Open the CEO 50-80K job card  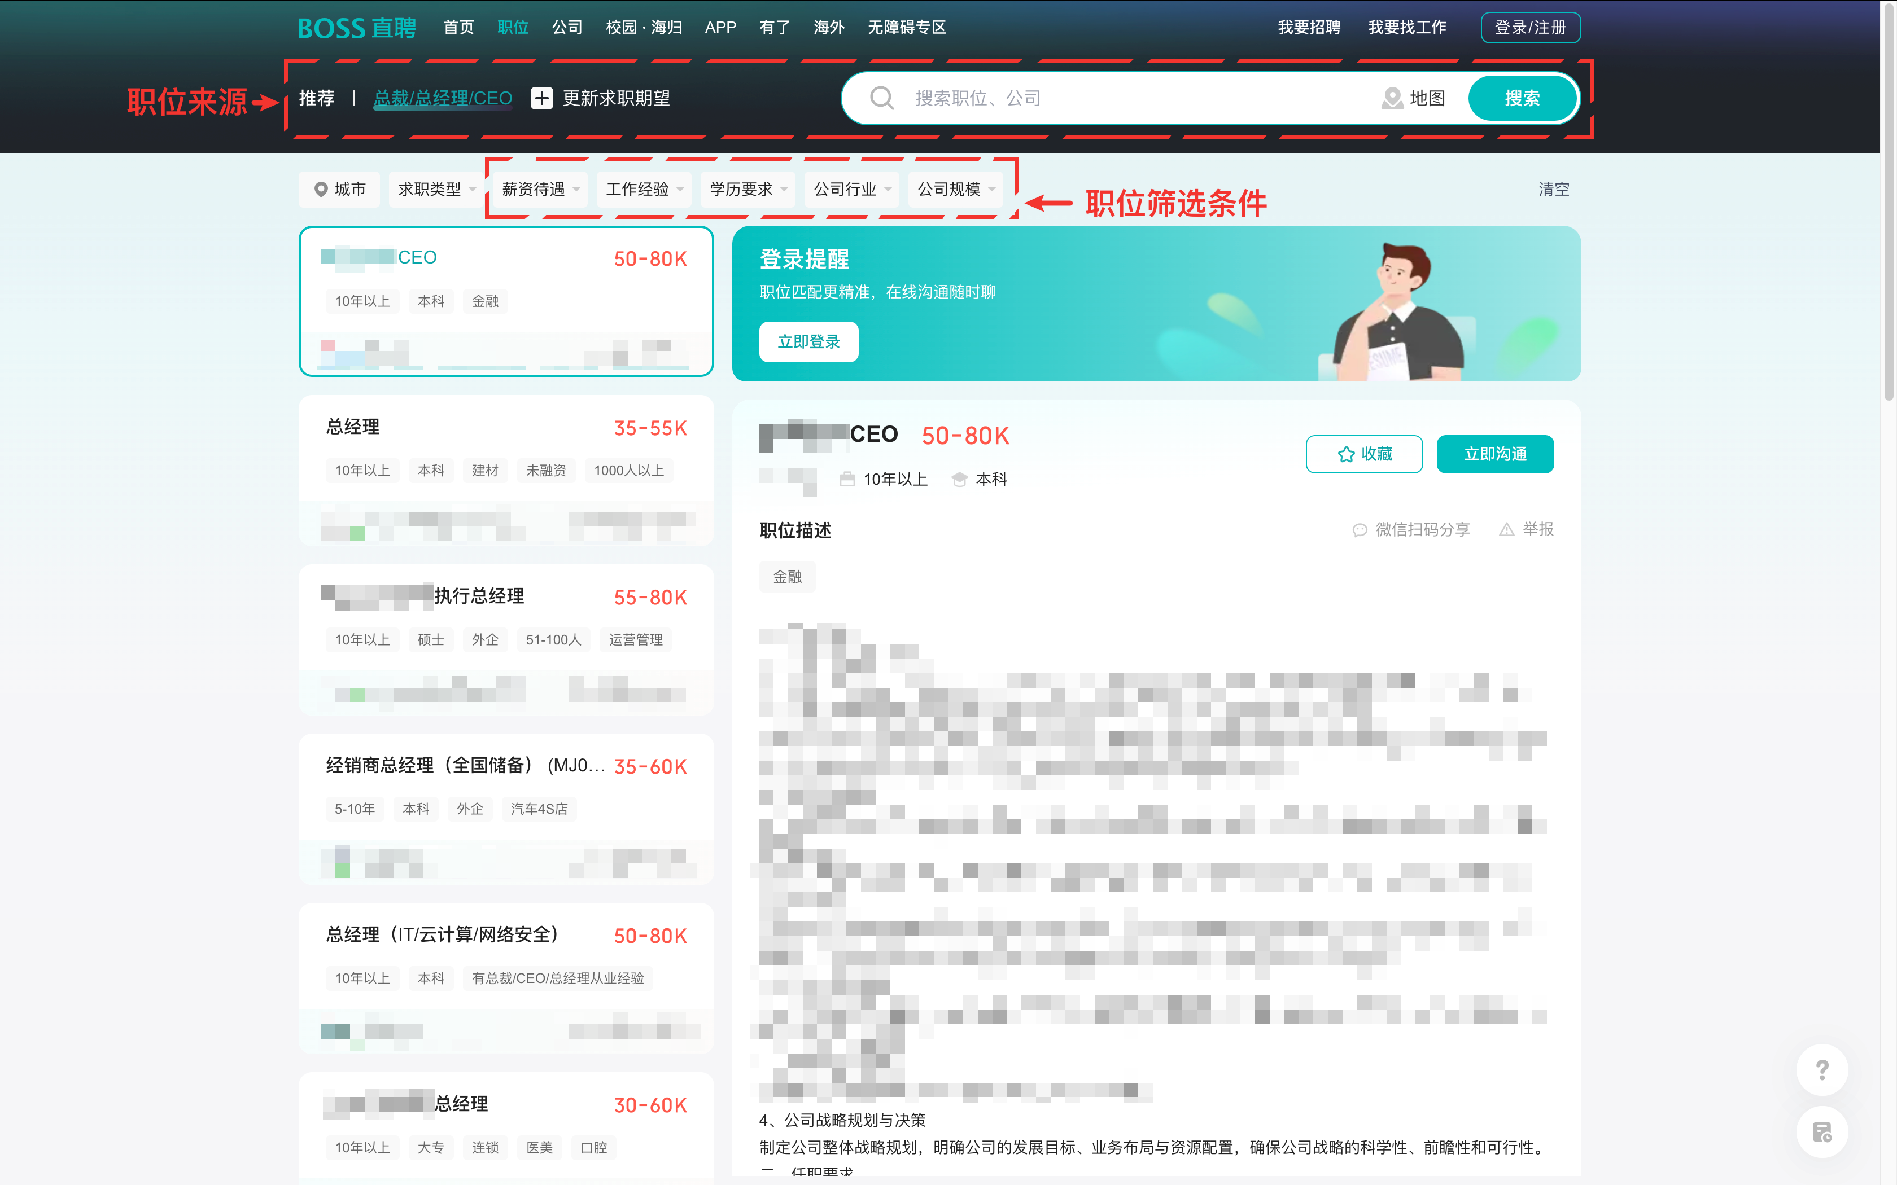point(506,301)
